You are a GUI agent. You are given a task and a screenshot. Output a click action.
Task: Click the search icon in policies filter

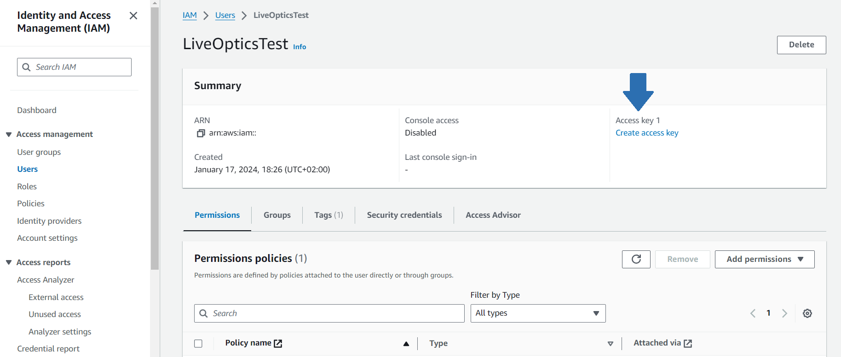203,313
